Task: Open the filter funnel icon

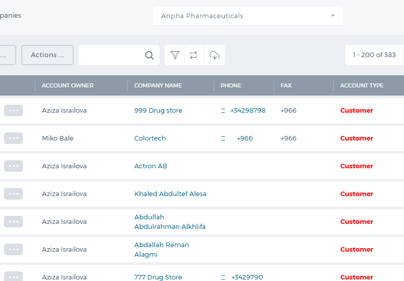Action: point(175,55)
